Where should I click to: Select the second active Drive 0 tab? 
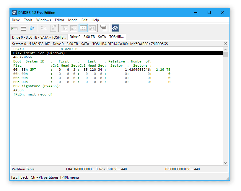97,37
